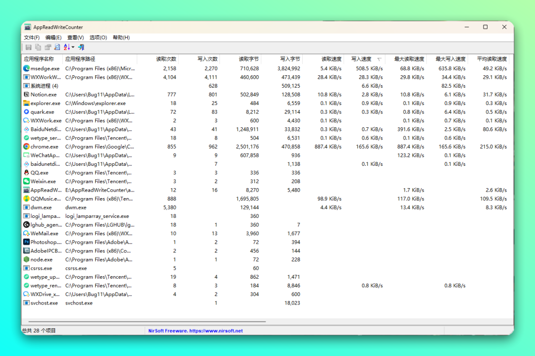Click the Find magnifier toolbar icon
This screenshot has height=356, width=535.
point(57,47)
